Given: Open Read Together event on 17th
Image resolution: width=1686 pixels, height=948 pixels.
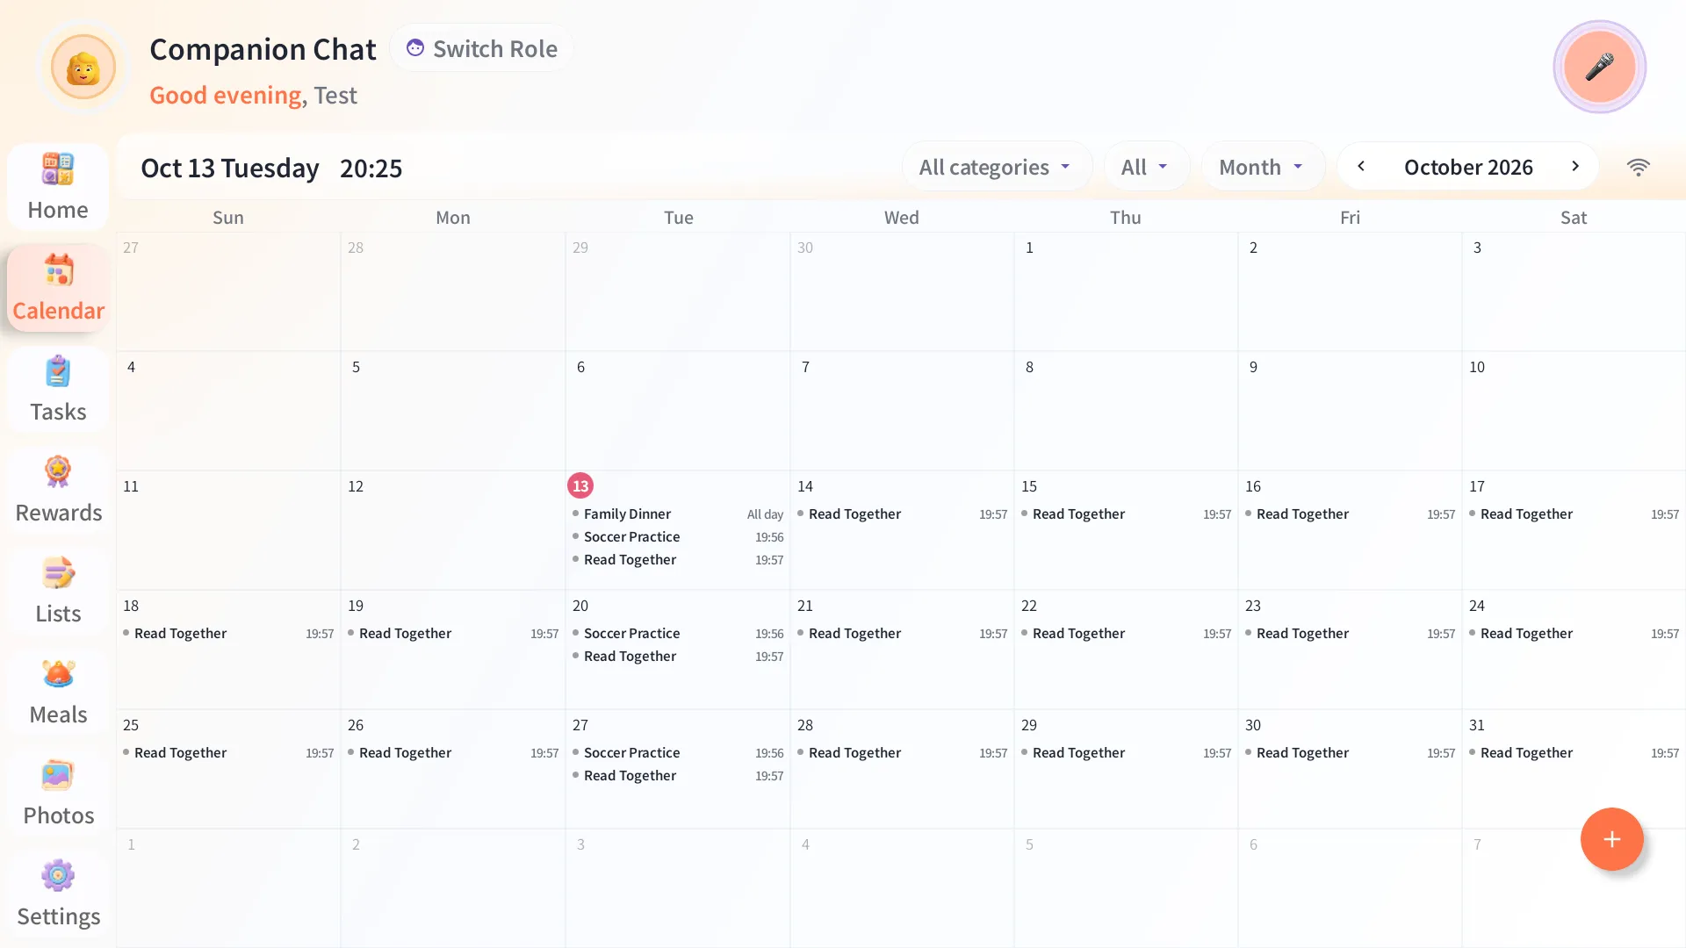Looking at the screenshot, I should tap(1574, 514).
